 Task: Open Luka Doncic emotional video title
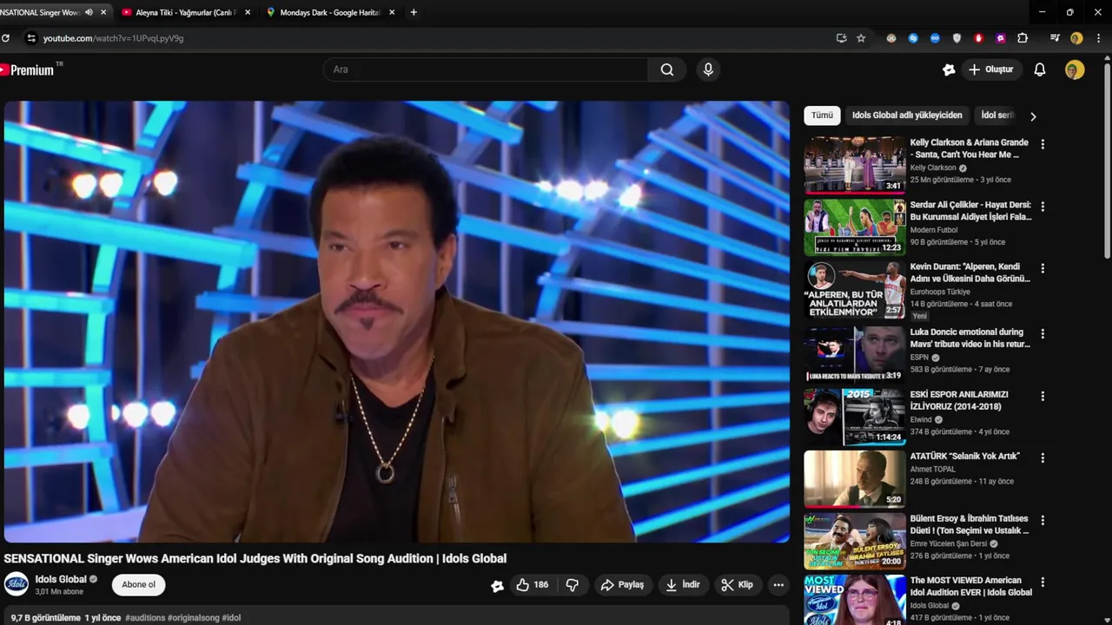coord(970,338)
